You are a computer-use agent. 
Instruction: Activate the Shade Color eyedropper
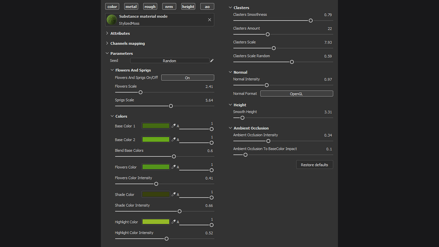174,194
